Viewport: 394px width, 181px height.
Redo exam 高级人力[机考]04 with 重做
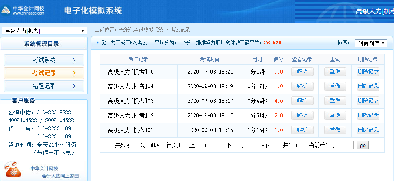(x=335, y=86)
